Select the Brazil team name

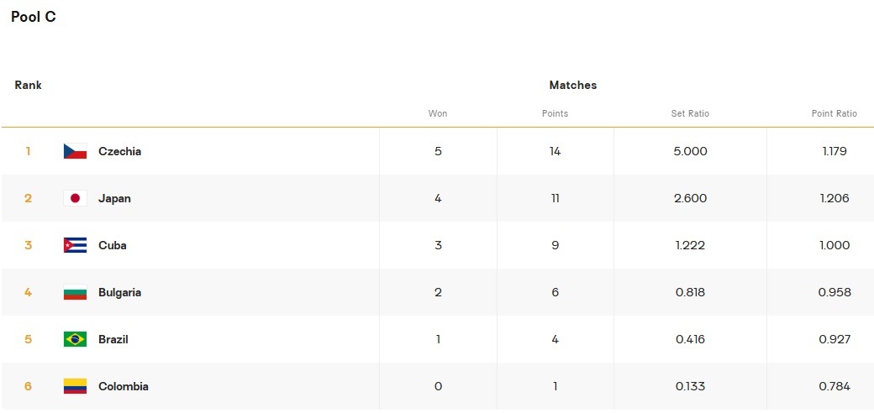tap(113, 339)
